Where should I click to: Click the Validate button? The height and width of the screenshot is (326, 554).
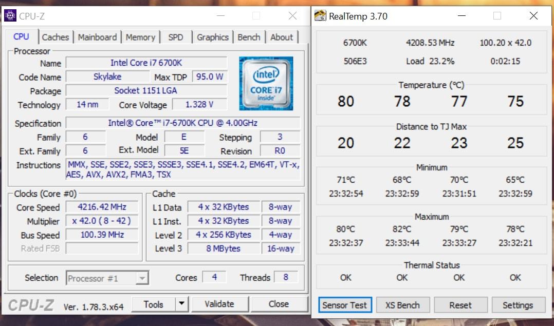point(219,304)
